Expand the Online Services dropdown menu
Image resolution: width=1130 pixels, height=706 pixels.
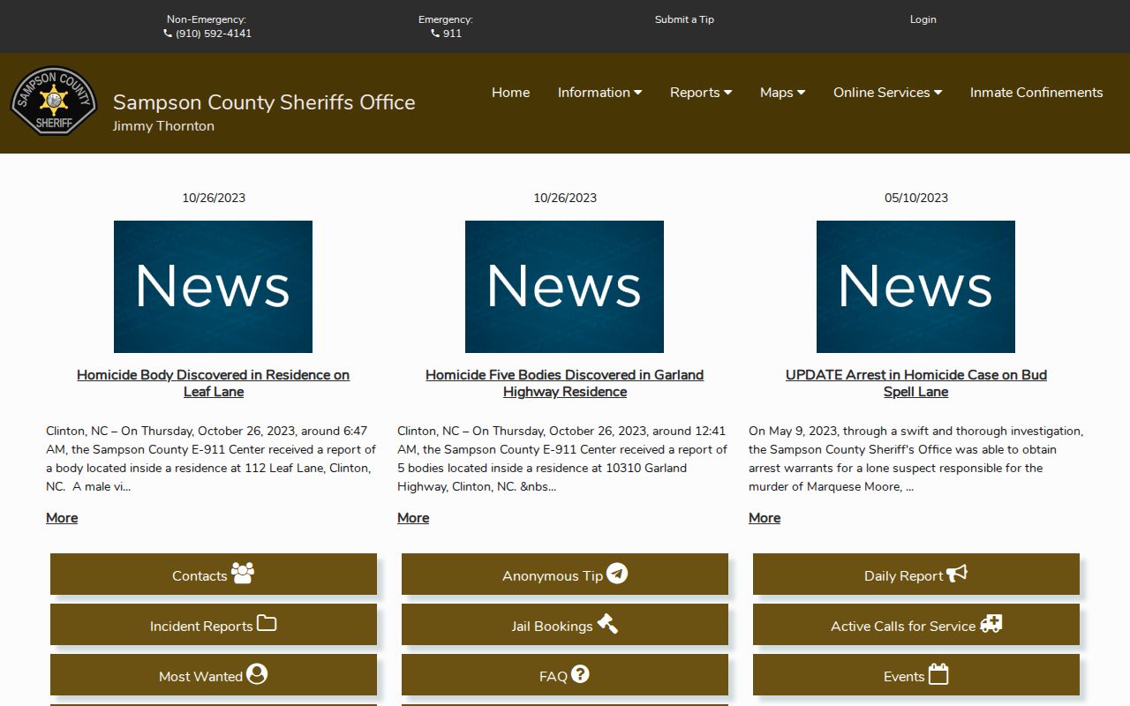point(887,93)
